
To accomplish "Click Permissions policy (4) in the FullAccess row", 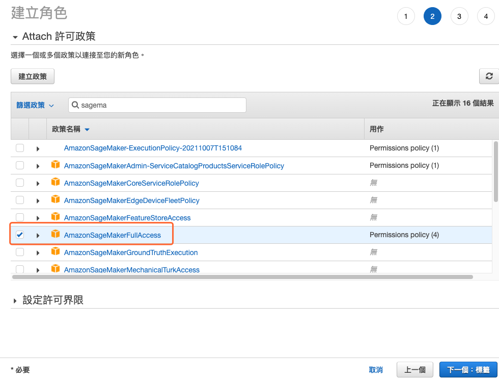I will pos(404,235).
